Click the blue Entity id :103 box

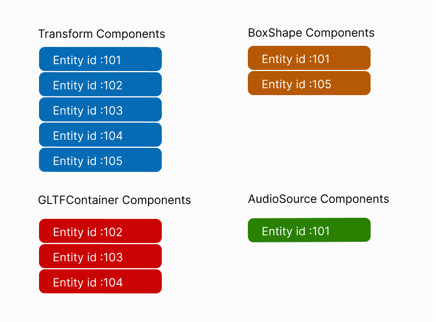point(100,110)
